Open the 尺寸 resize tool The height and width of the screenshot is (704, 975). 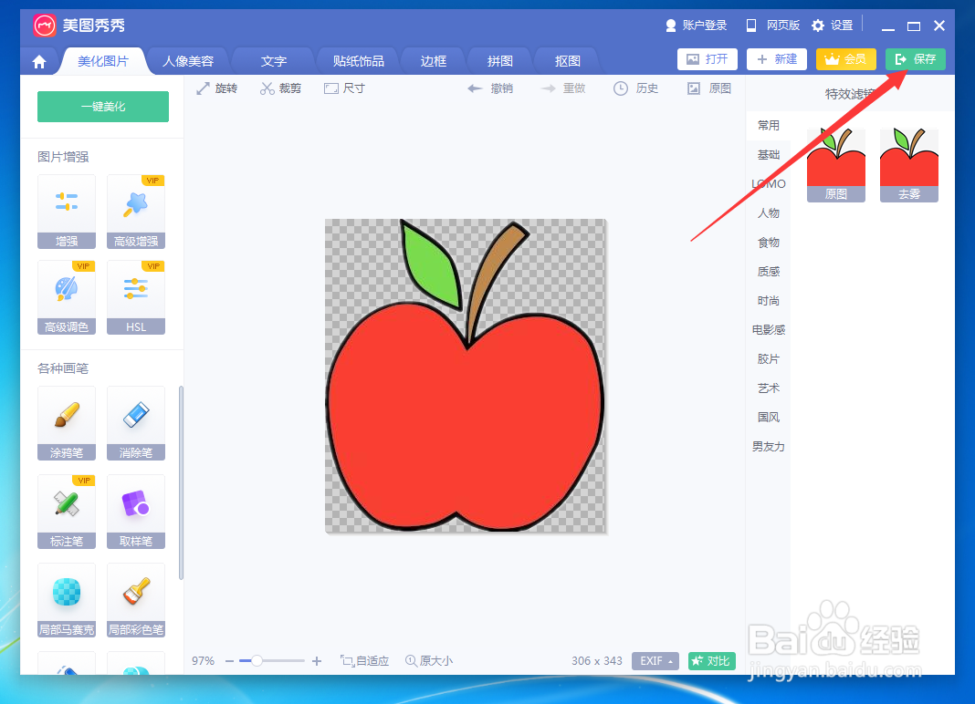(344, 88)
